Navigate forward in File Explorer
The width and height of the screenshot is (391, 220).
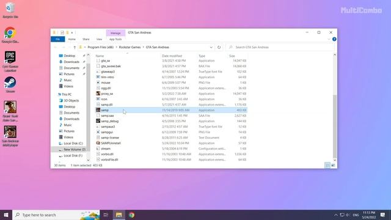(x=64, y=47)
